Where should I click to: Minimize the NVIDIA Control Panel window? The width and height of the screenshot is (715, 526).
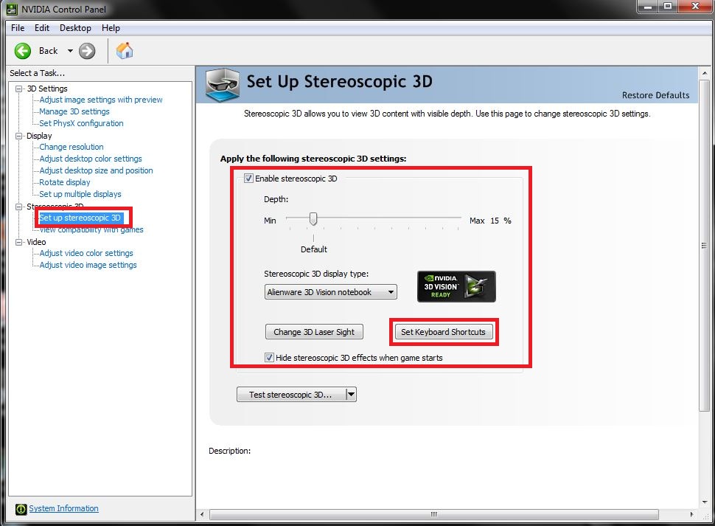coord(647,7)
